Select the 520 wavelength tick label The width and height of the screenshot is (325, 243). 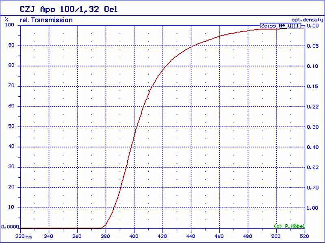click(x=304, y=237)
